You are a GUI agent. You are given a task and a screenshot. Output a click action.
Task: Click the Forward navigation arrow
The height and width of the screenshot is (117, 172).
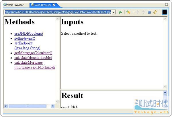(x=143, y=12)
